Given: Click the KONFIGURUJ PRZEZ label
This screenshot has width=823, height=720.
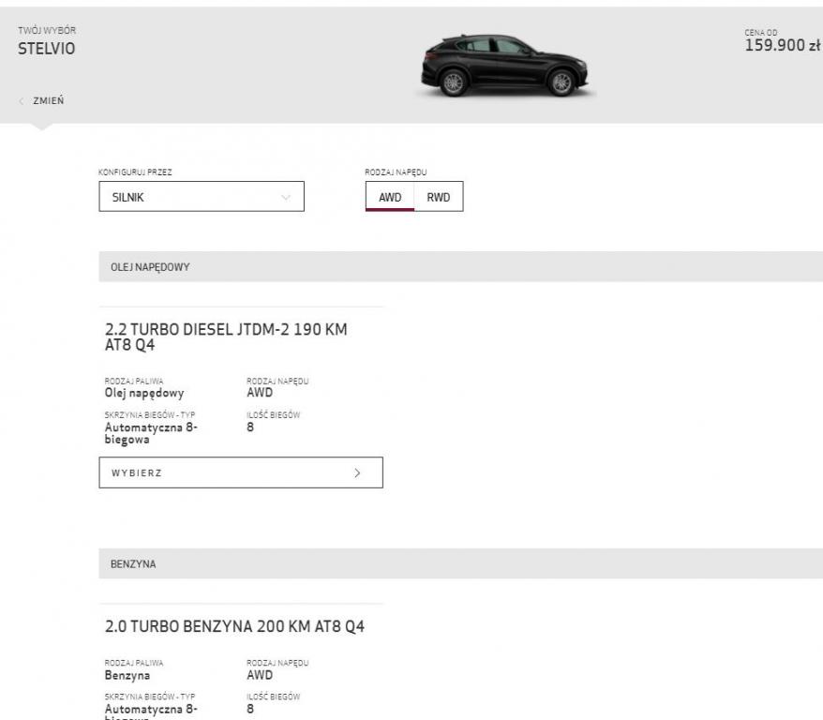Looking at the screenshot, I should (135, 172).
